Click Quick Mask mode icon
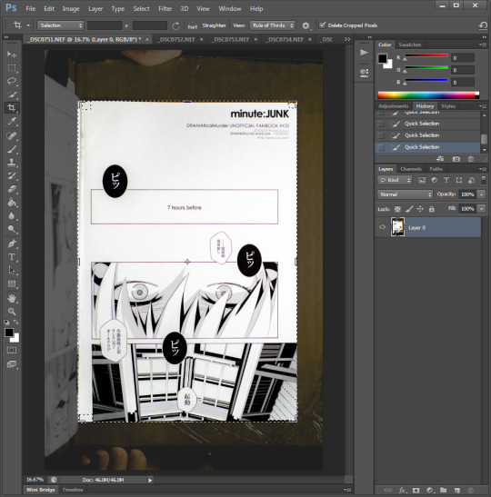 [12, 350]
